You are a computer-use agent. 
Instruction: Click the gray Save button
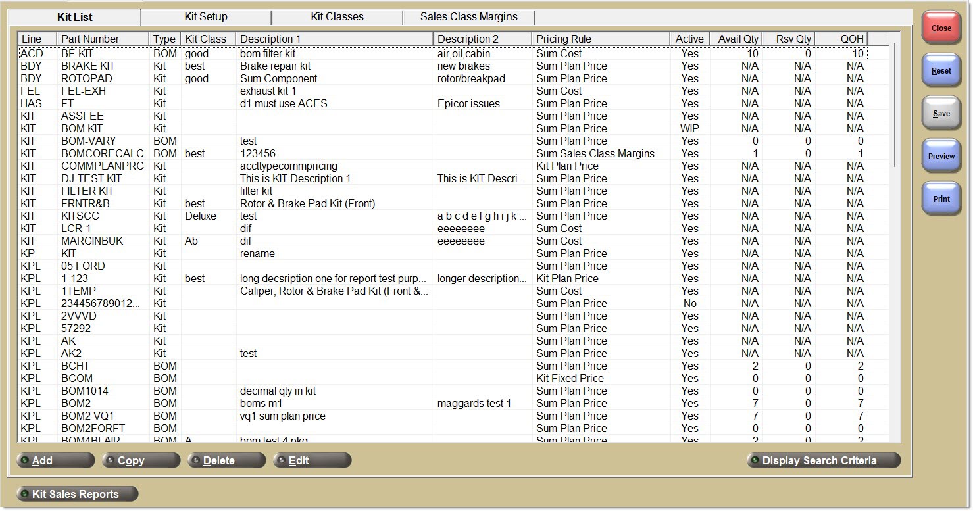pyautogui.click(x=941, y=114)
